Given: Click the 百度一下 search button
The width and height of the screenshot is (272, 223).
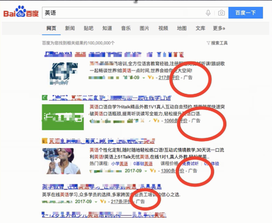Looking at the screenshot, I should pos(246,13).
